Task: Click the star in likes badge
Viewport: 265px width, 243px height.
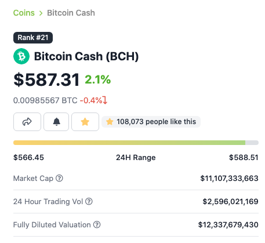Action: tap(110, 122)
